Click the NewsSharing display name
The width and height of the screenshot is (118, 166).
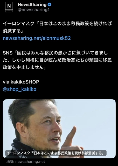click(32, 5)
